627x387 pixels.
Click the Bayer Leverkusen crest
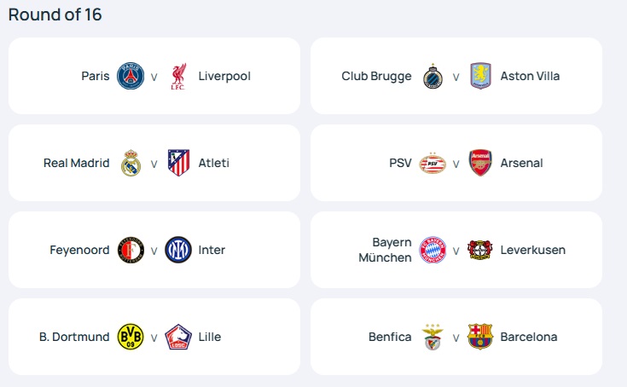480,250
